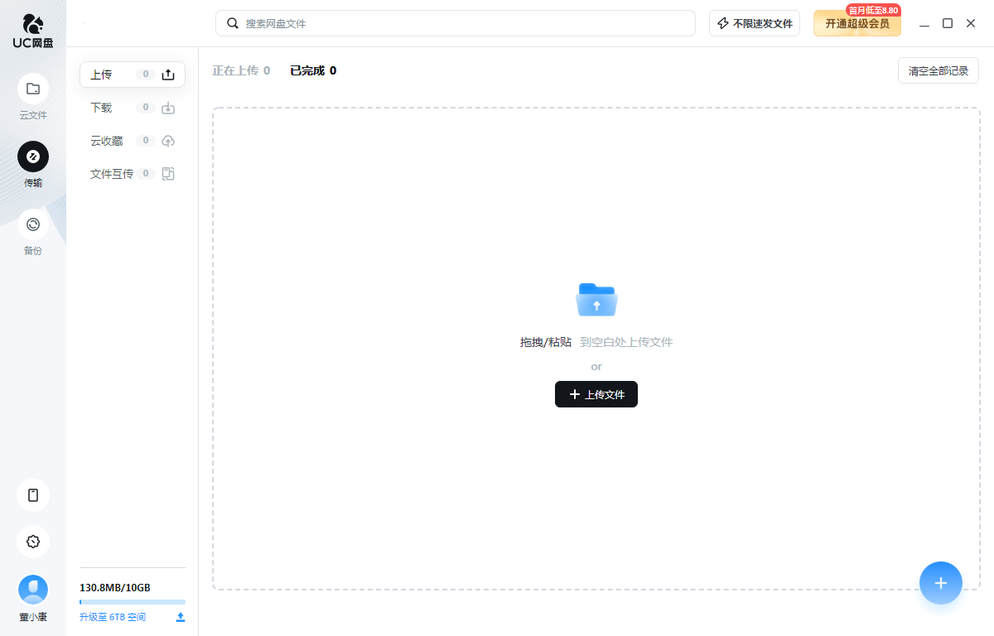
Task: Click the storage usage progress bar
Action: tap(133, 602)
